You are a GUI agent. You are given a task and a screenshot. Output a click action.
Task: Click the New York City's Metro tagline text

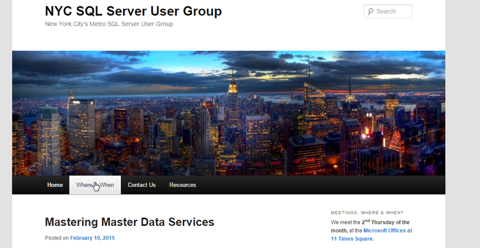pos(109,24)
